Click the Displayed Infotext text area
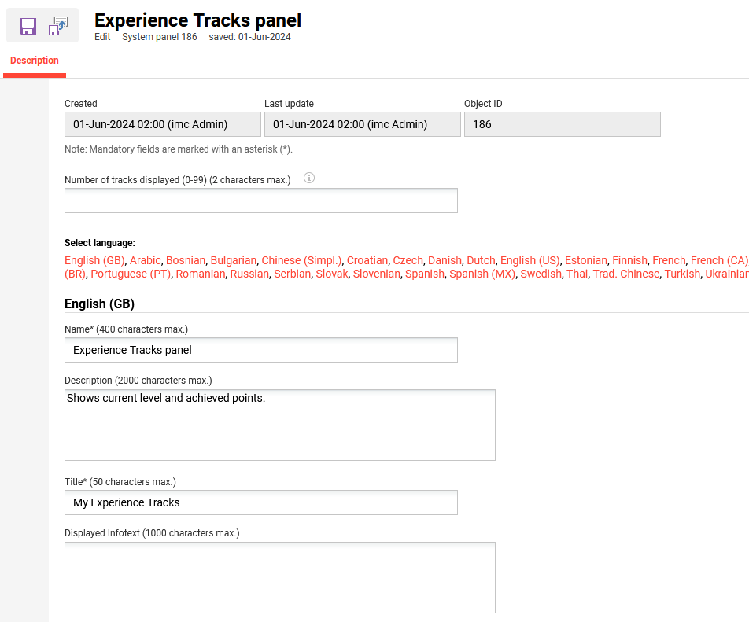Image resolution: width=749 pixels, height=622 pixels. click(x=279, y=577)
